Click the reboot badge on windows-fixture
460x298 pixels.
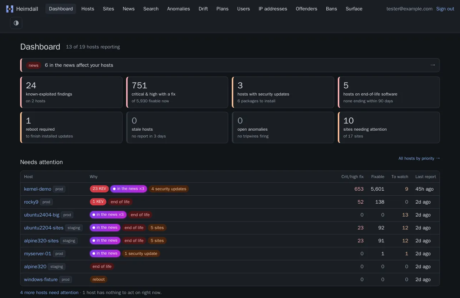(98, 279)
